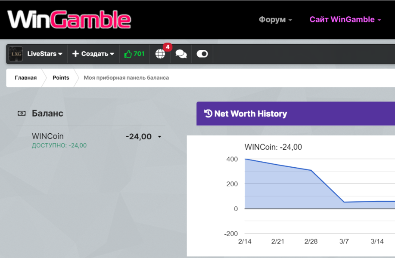Screen dimensions: 395x258
Task: Open the chat messages icon
Action: [181, 54]
